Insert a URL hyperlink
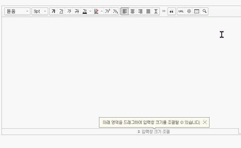This screenshot has width=241, height=148. (181, 11)
